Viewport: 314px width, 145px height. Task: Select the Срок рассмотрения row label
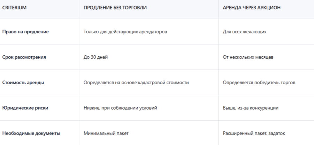tap(24, 57)
